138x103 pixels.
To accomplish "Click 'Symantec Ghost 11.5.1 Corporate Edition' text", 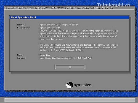I will pos(59,24).
